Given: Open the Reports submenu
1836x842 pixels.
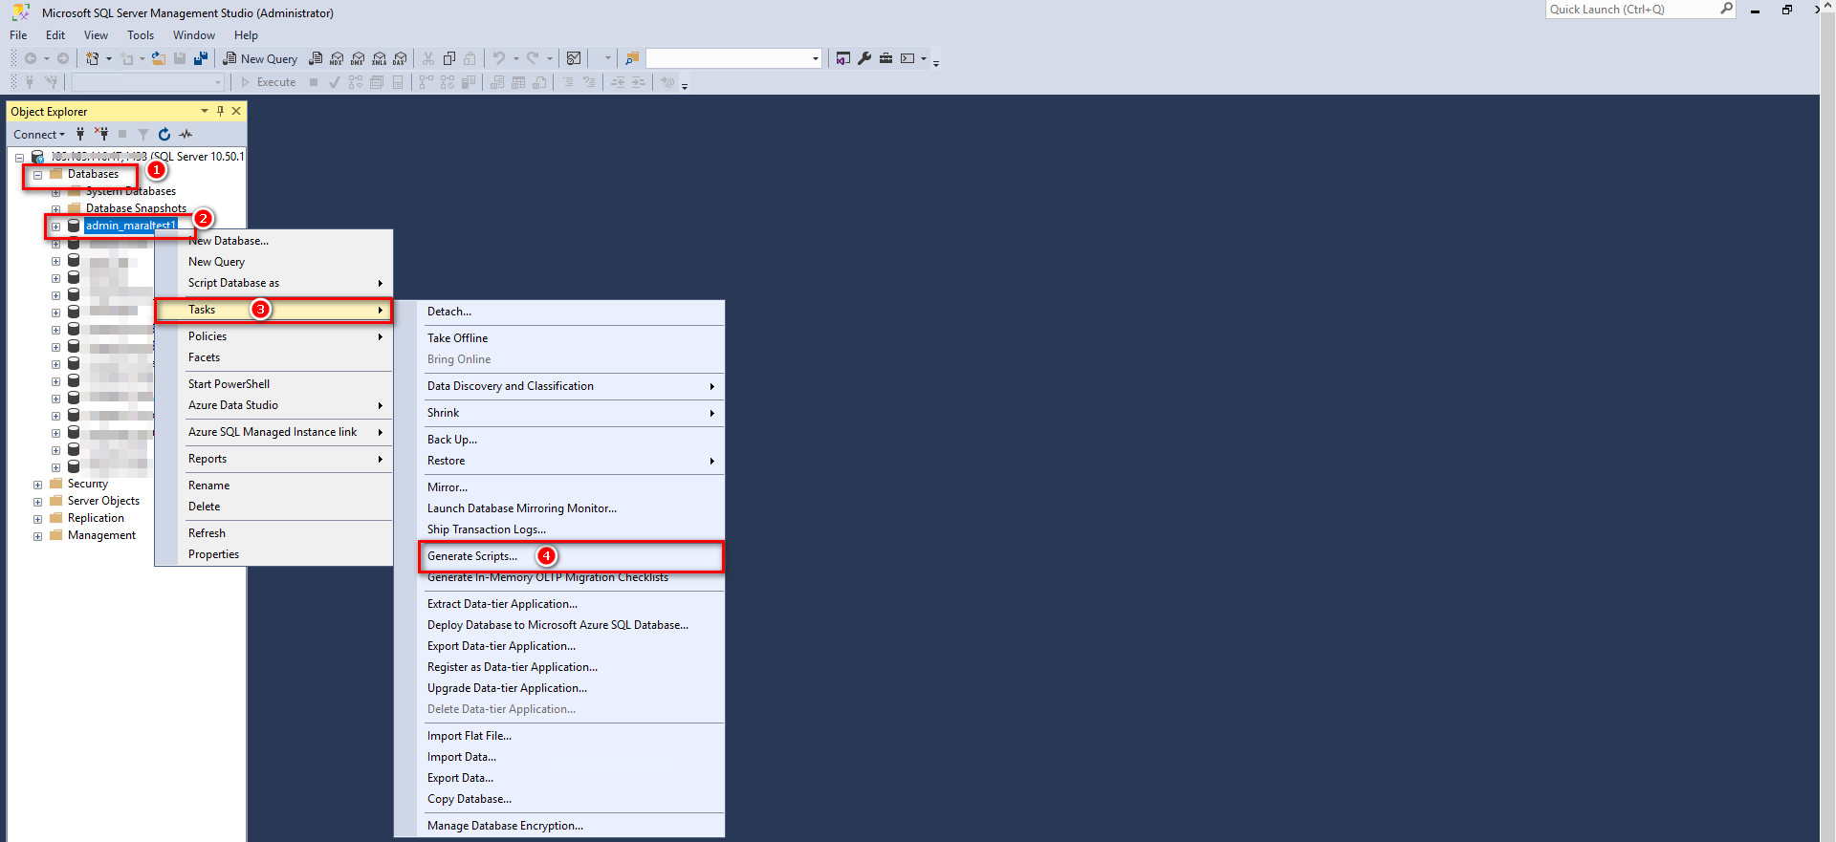Looking at the screenshot, I should (x=273, y=459).
